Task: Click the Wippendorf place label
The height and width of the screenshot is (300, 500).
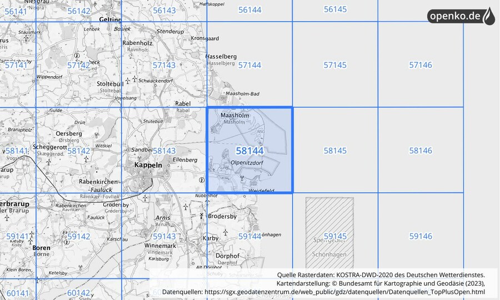Action: point(49,77)
